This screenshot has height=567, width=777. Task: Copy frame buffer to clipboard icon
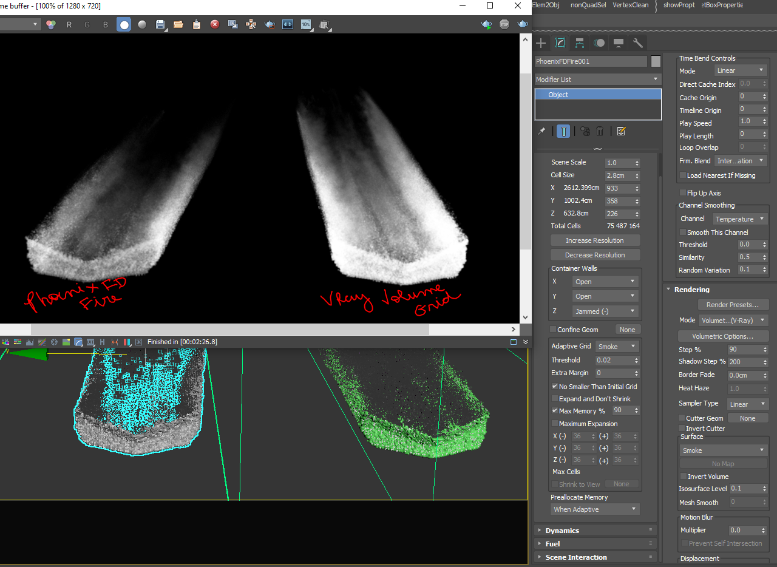[197, 24]
